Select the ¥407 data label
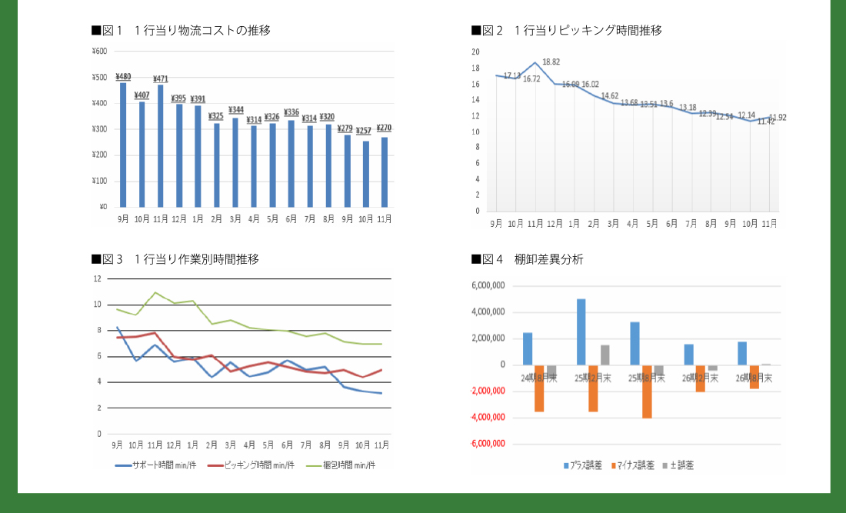This screenshot has width=846, height=513. [142, 95]
